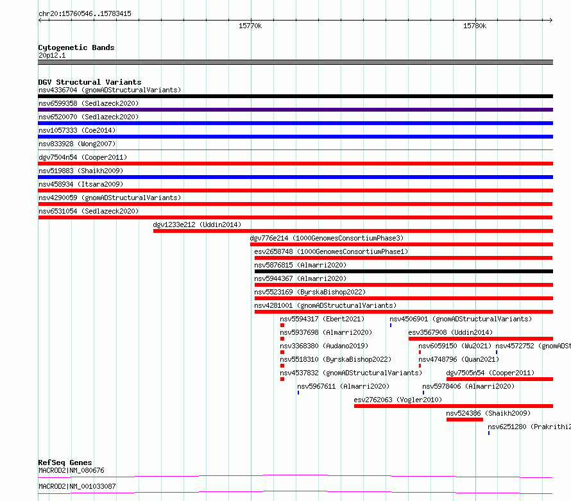Open variant nsv6599358 (Sedlazeck2020)
Image resolution: width=571 pixels, height=501 pixels.
point(89,103)
